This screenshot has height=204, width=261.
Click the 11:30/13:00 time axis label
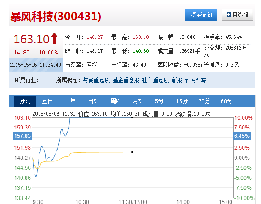pos(133,202)
